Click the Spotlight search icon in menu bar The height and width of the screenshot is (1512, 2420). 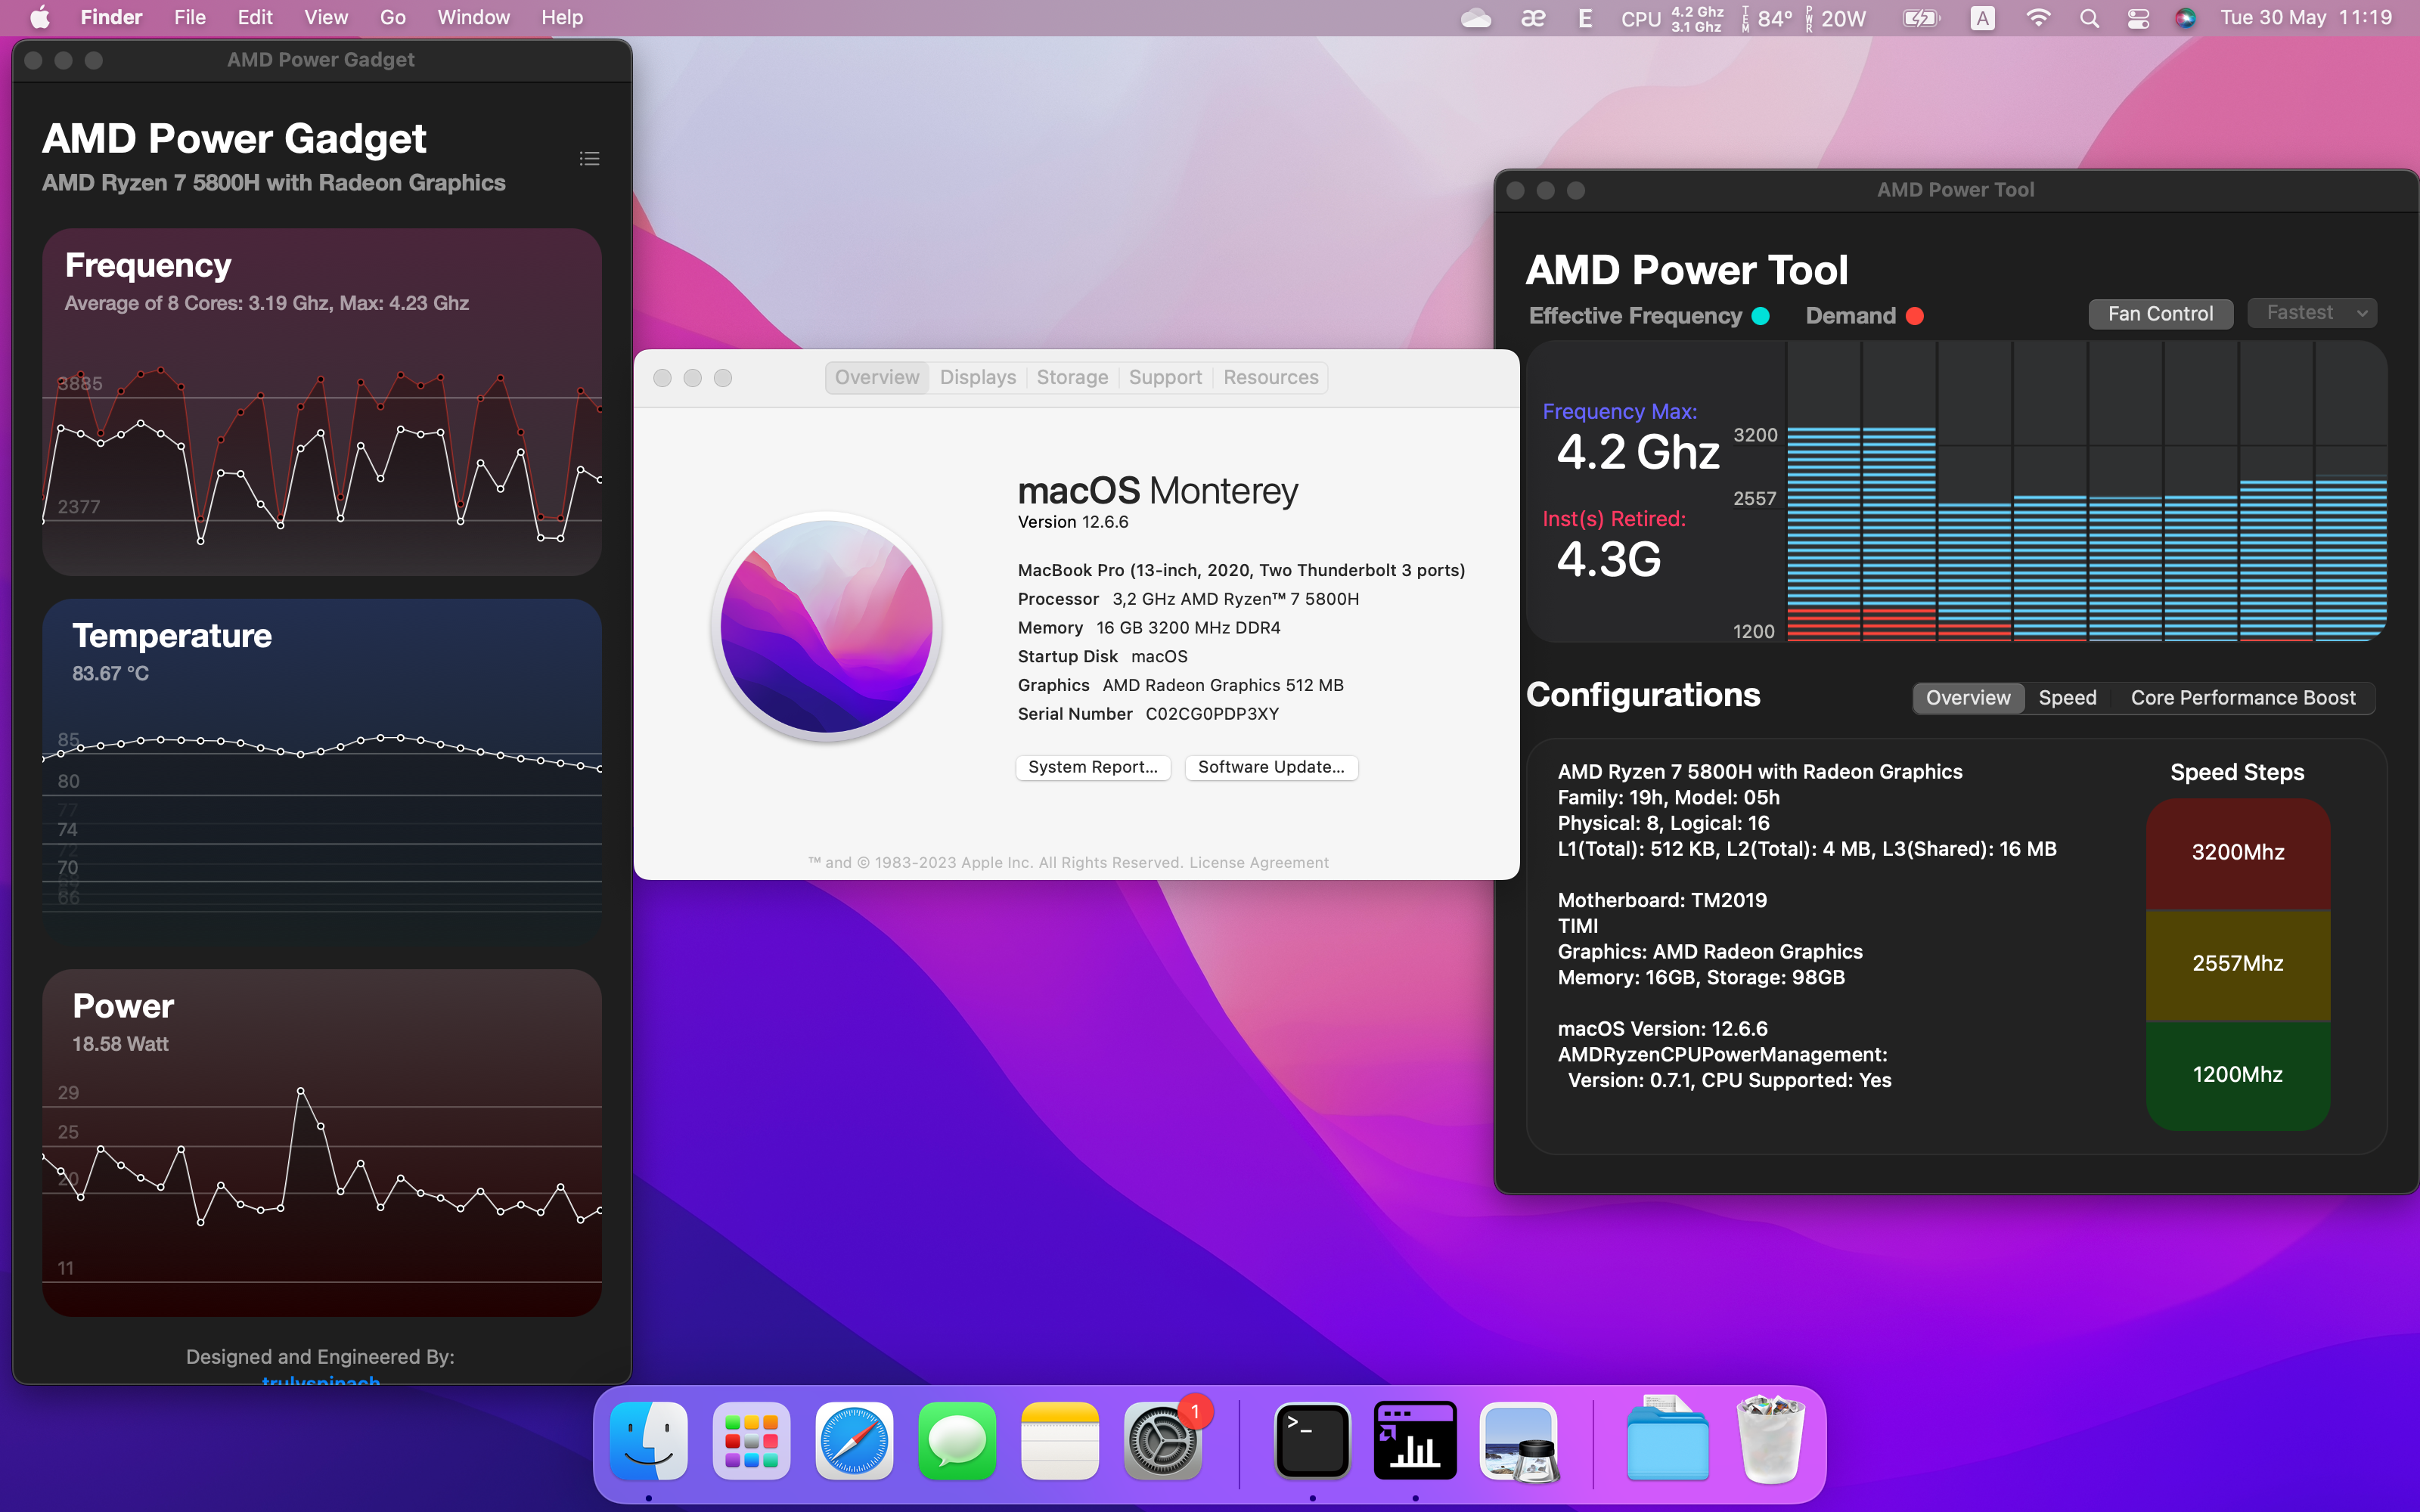[x=2089, y=18]
